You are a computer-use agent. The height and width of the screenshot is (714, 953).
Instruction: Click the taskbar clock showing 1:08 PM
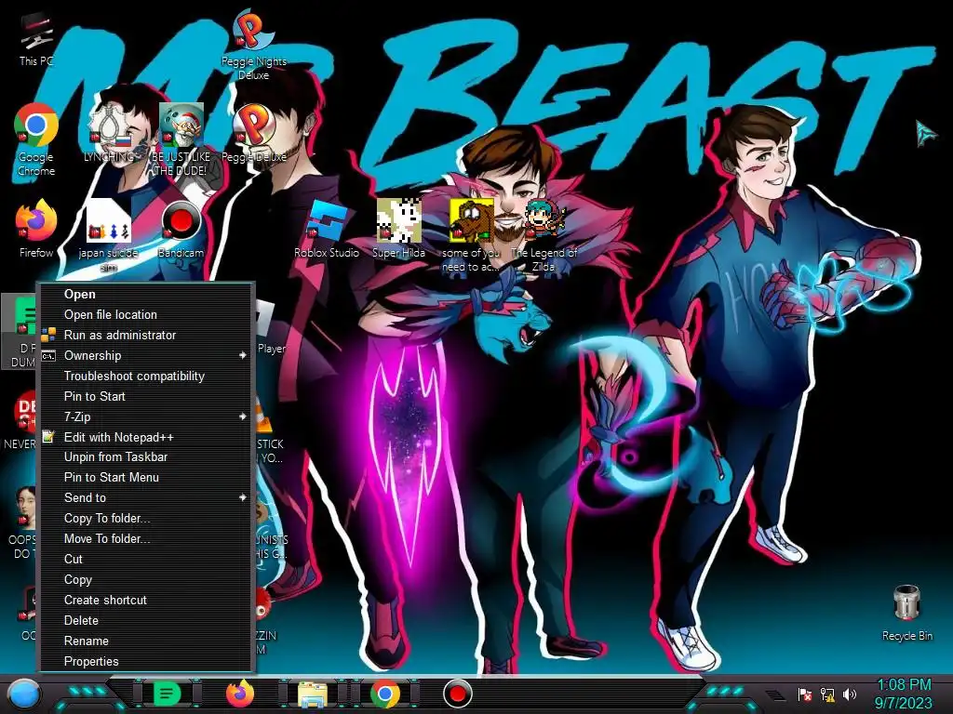point(904,694)
